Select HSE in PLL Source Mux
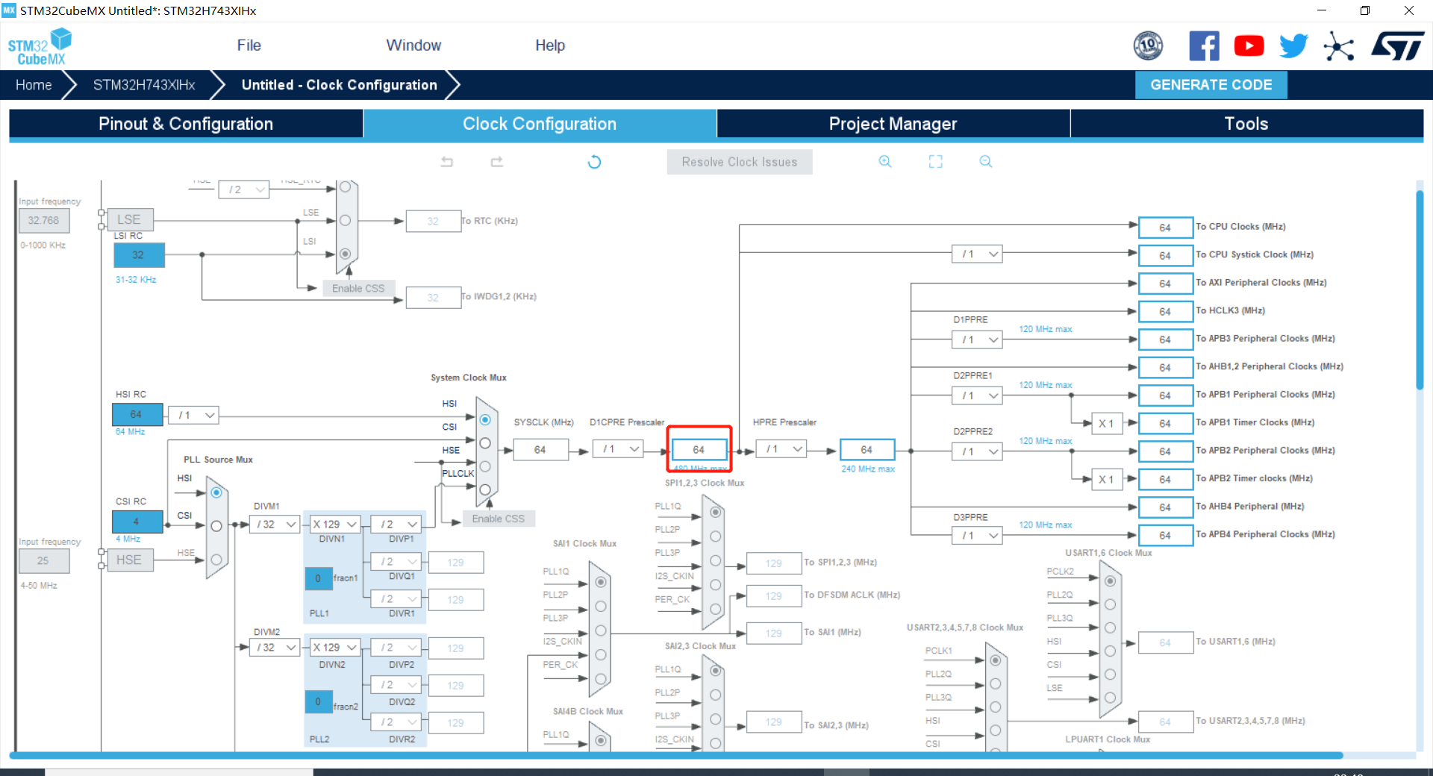This screenshot has width=1433, height=776. click(216, 560)
